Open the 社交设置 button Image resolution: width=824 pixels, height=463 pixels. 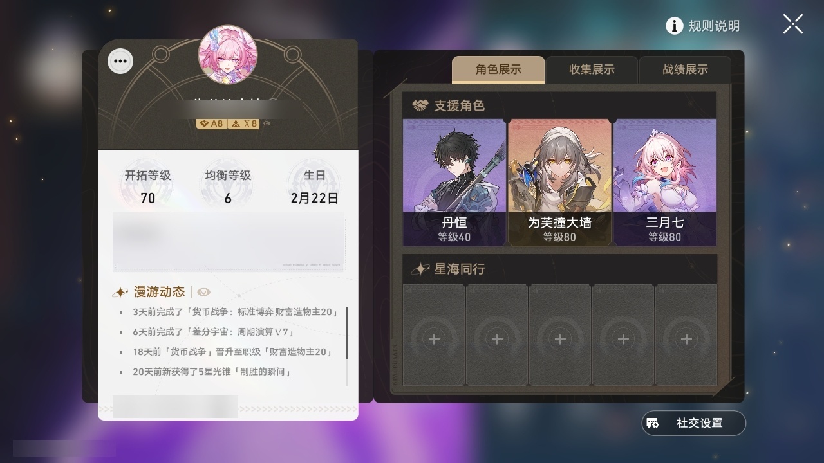[694, 423]
